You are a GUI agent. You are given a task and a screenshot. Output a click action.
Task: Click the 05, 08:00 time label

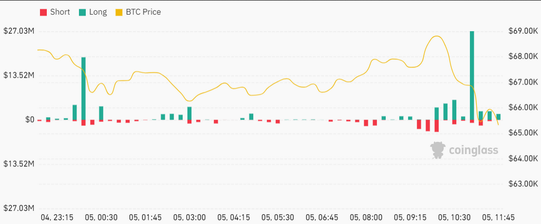(x=366, y=217)
